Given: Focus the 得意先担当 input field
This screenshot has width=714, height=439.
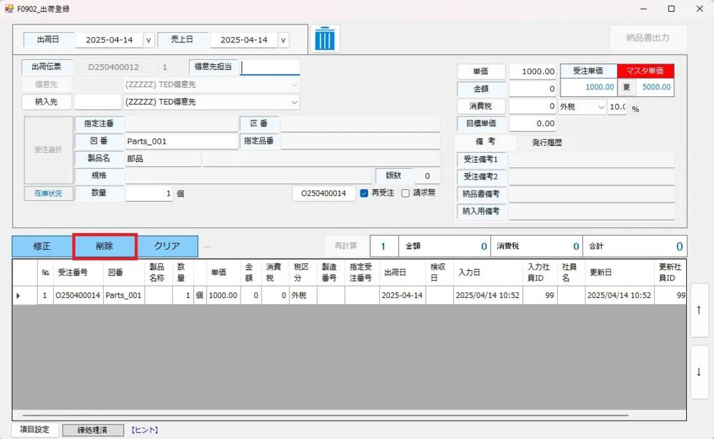Looking at the screenshot, I should coord(270,68).
